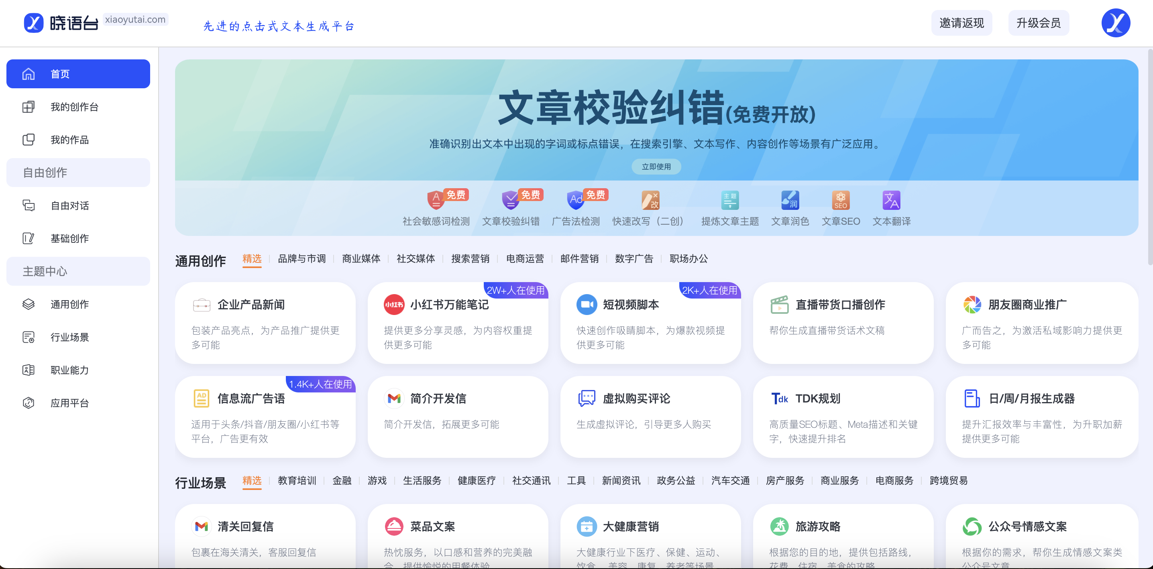Click the 立即使用 button
1153x569 pixels.
tap(656, 167)
